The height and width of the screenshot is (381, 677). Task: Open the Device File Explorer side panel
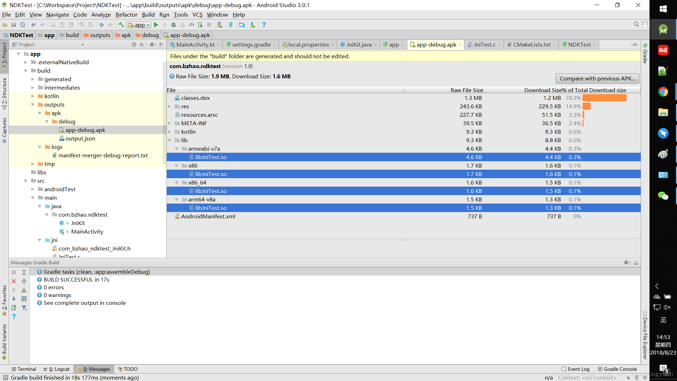click(645, 335)
